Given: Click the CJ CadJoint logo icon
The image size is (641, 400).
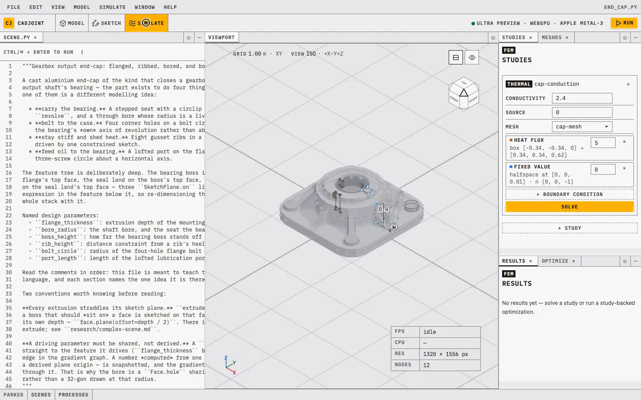Looking at the screenshot, I should pos(9,23).
